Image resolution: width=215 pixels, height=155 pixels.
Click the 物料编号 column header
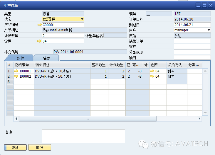coord(24,65)
